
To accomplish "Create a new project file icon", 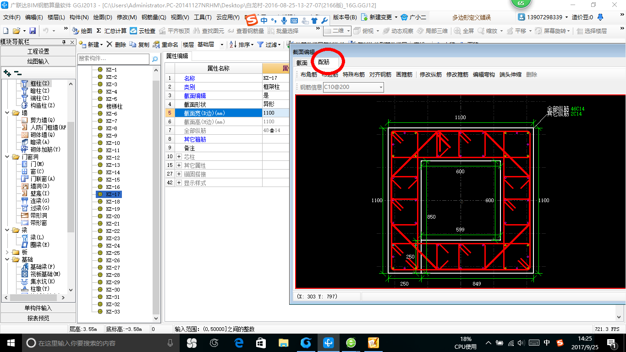I will coord(6,31).
